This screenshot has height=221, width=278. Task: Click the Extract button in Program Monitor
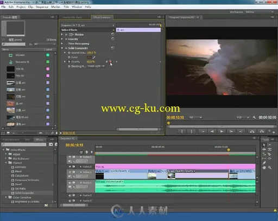pyautogui.click(x=262, y=131)
